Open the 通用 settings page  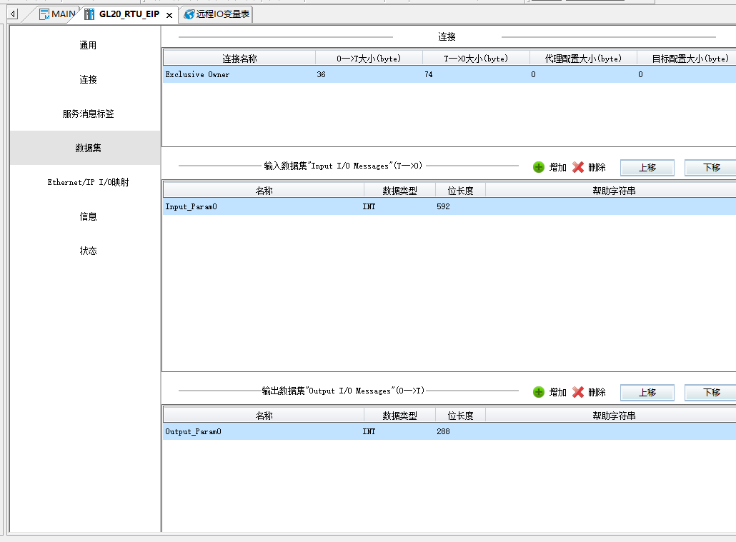point(88,46)
